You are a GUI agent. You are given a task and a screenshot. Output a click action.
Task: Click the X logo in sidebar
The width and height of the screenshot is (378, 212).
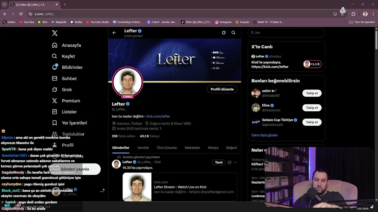55,33
